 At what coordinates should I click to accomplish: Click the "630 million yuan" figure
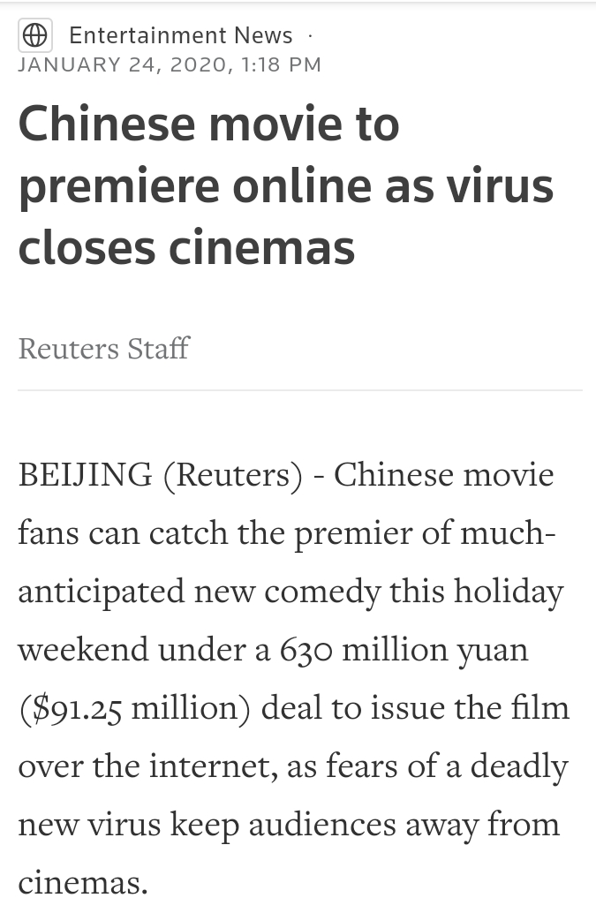404,650
